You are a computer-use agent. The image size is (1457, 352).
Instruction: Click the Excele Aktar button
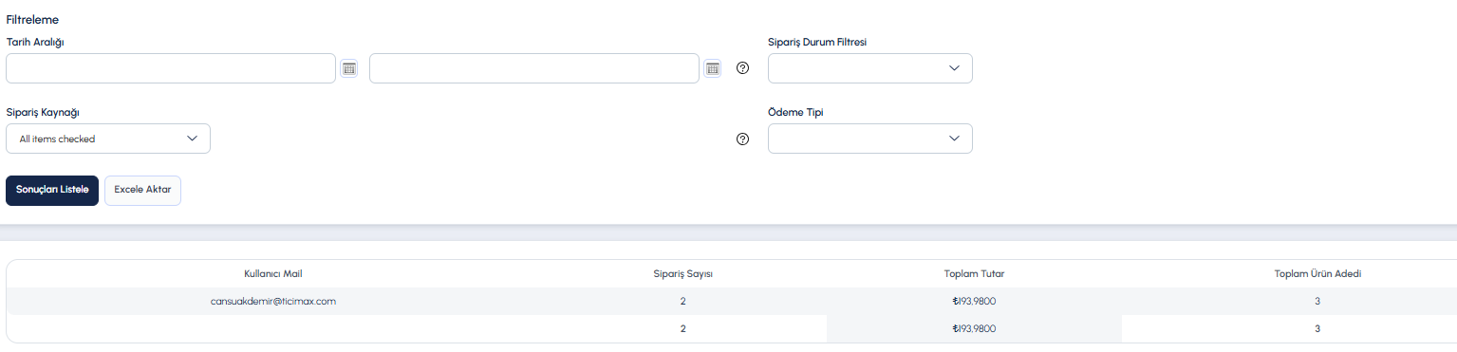142,190
